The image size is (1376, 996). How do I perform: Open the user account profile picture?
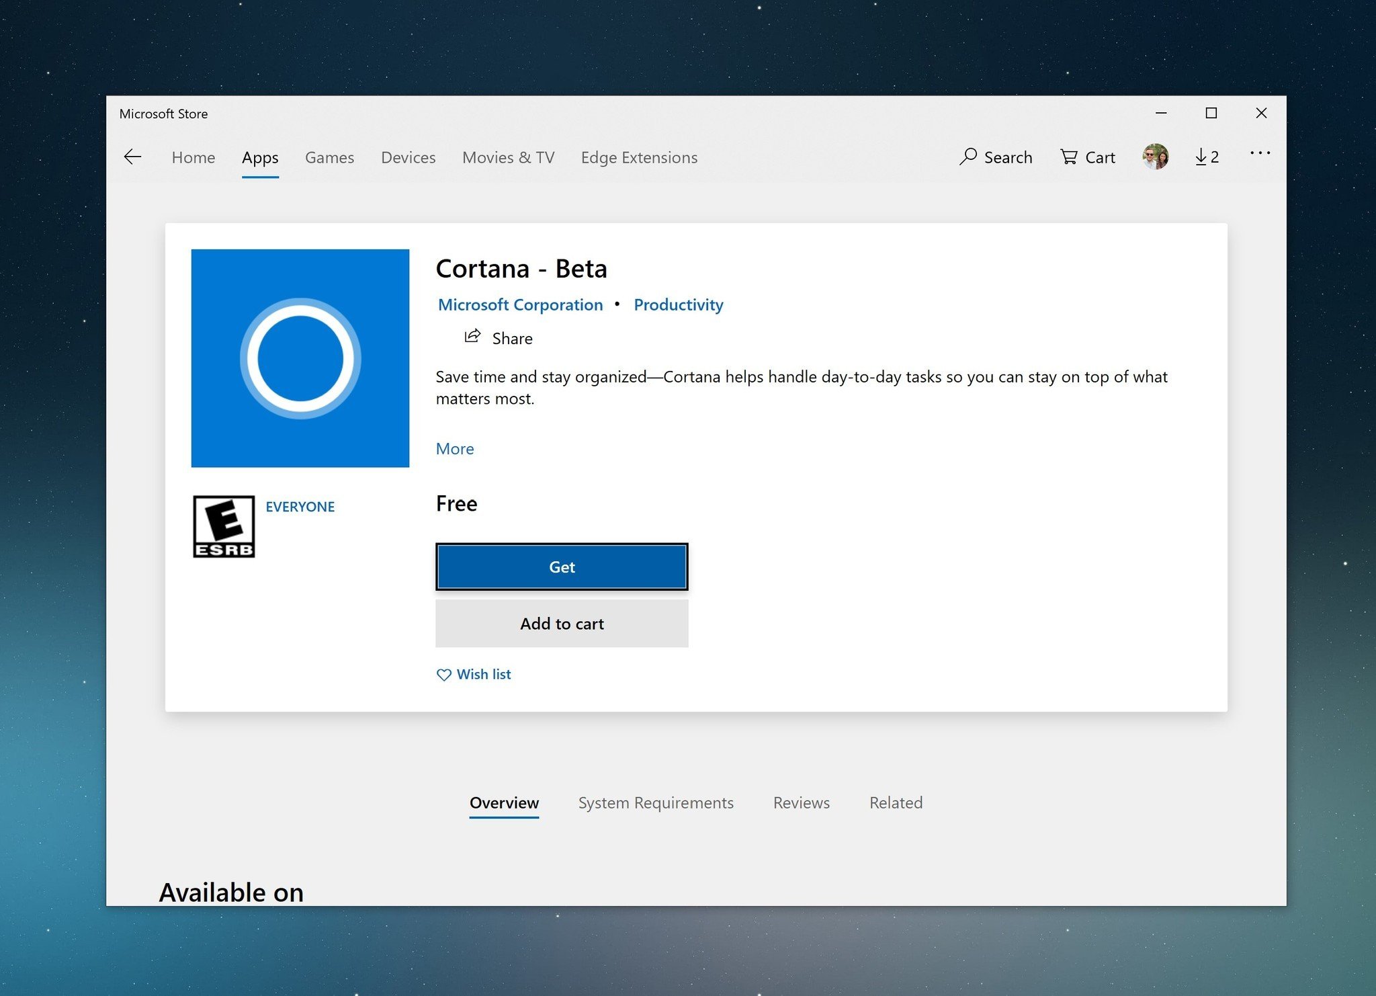click(1155, 157)
